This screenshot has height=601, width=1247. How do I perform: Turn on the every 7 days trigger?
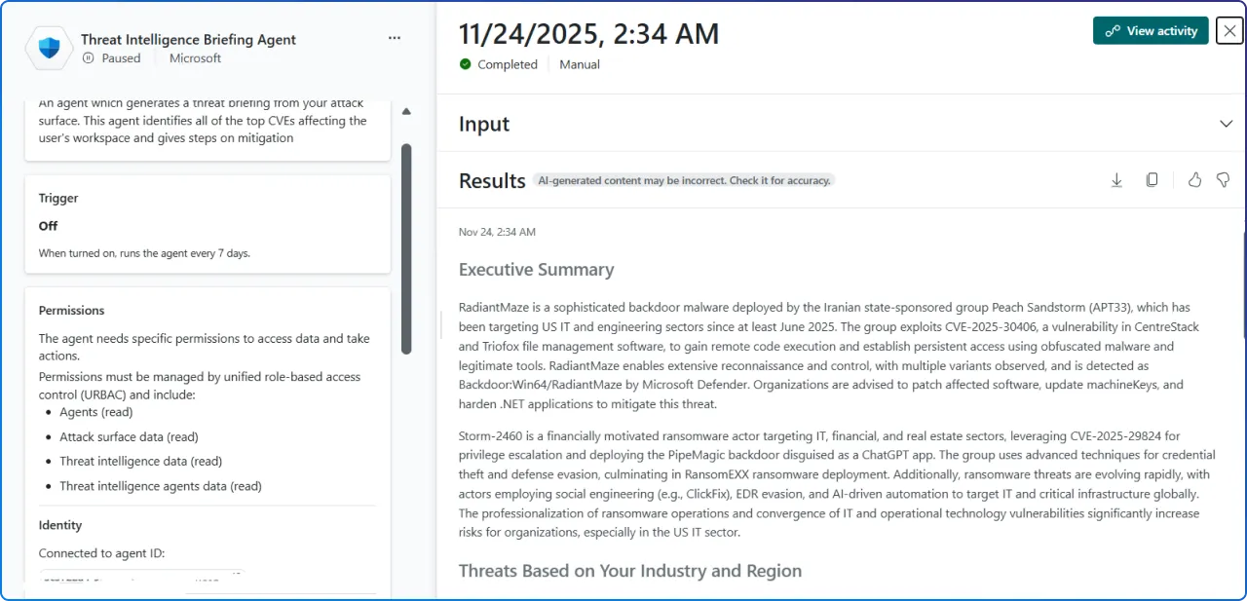48,225
